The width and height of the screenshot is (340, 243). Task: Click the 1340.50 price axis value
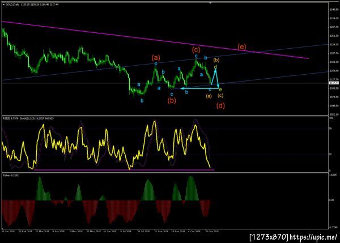(x=334, y=10)
